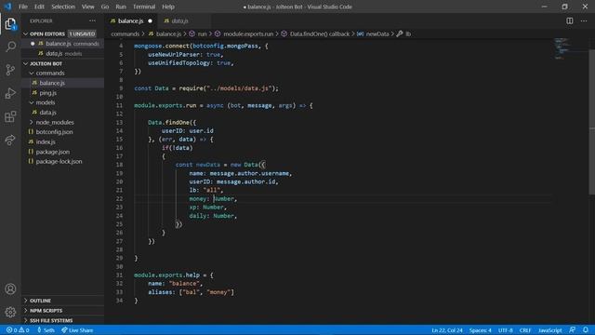The height and width of the screenshot is (335, 595).
Task: Expand the node_modules folder
Action: click(x=32, y=122)
